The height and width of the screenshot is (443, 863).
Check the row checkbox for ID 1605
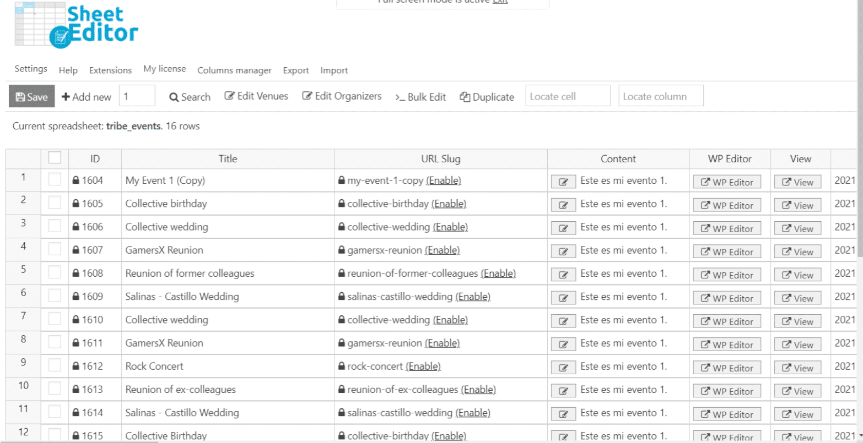tap(55, 203)
